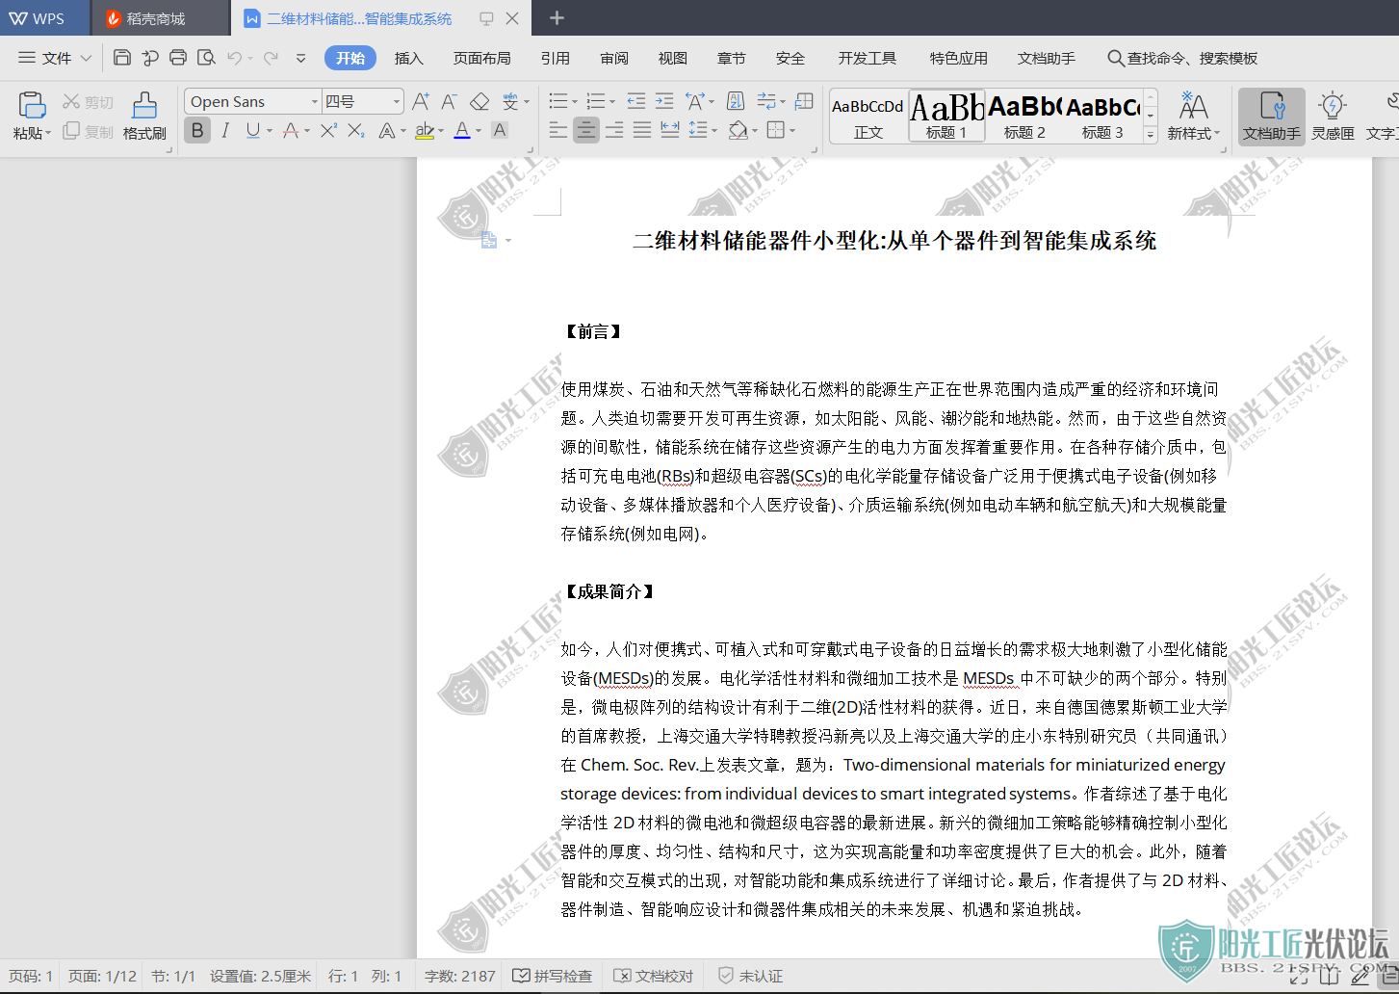
Task: Click 文档校对 in the status bar
Action: [654, 976]
